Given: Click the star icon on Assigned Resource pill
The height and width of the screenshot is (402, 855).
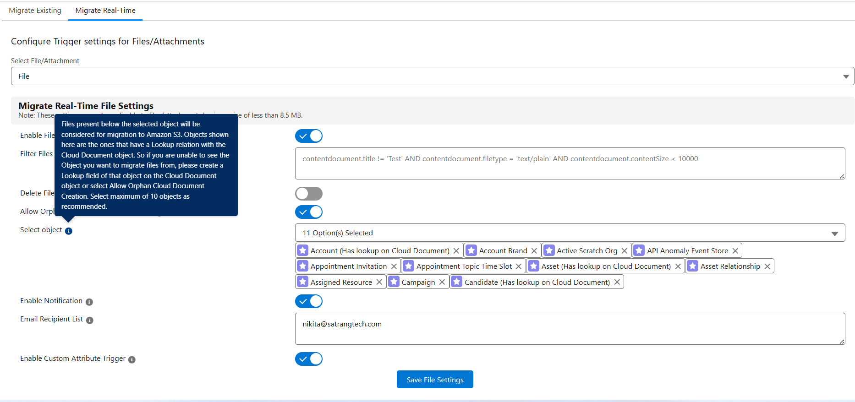Looking at the screenshot, I should [303, 282].
